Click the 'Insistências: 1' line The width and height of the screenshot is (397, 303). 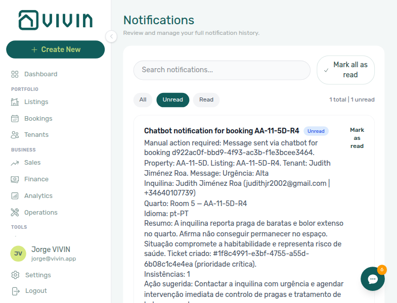[x=167, y=274]
